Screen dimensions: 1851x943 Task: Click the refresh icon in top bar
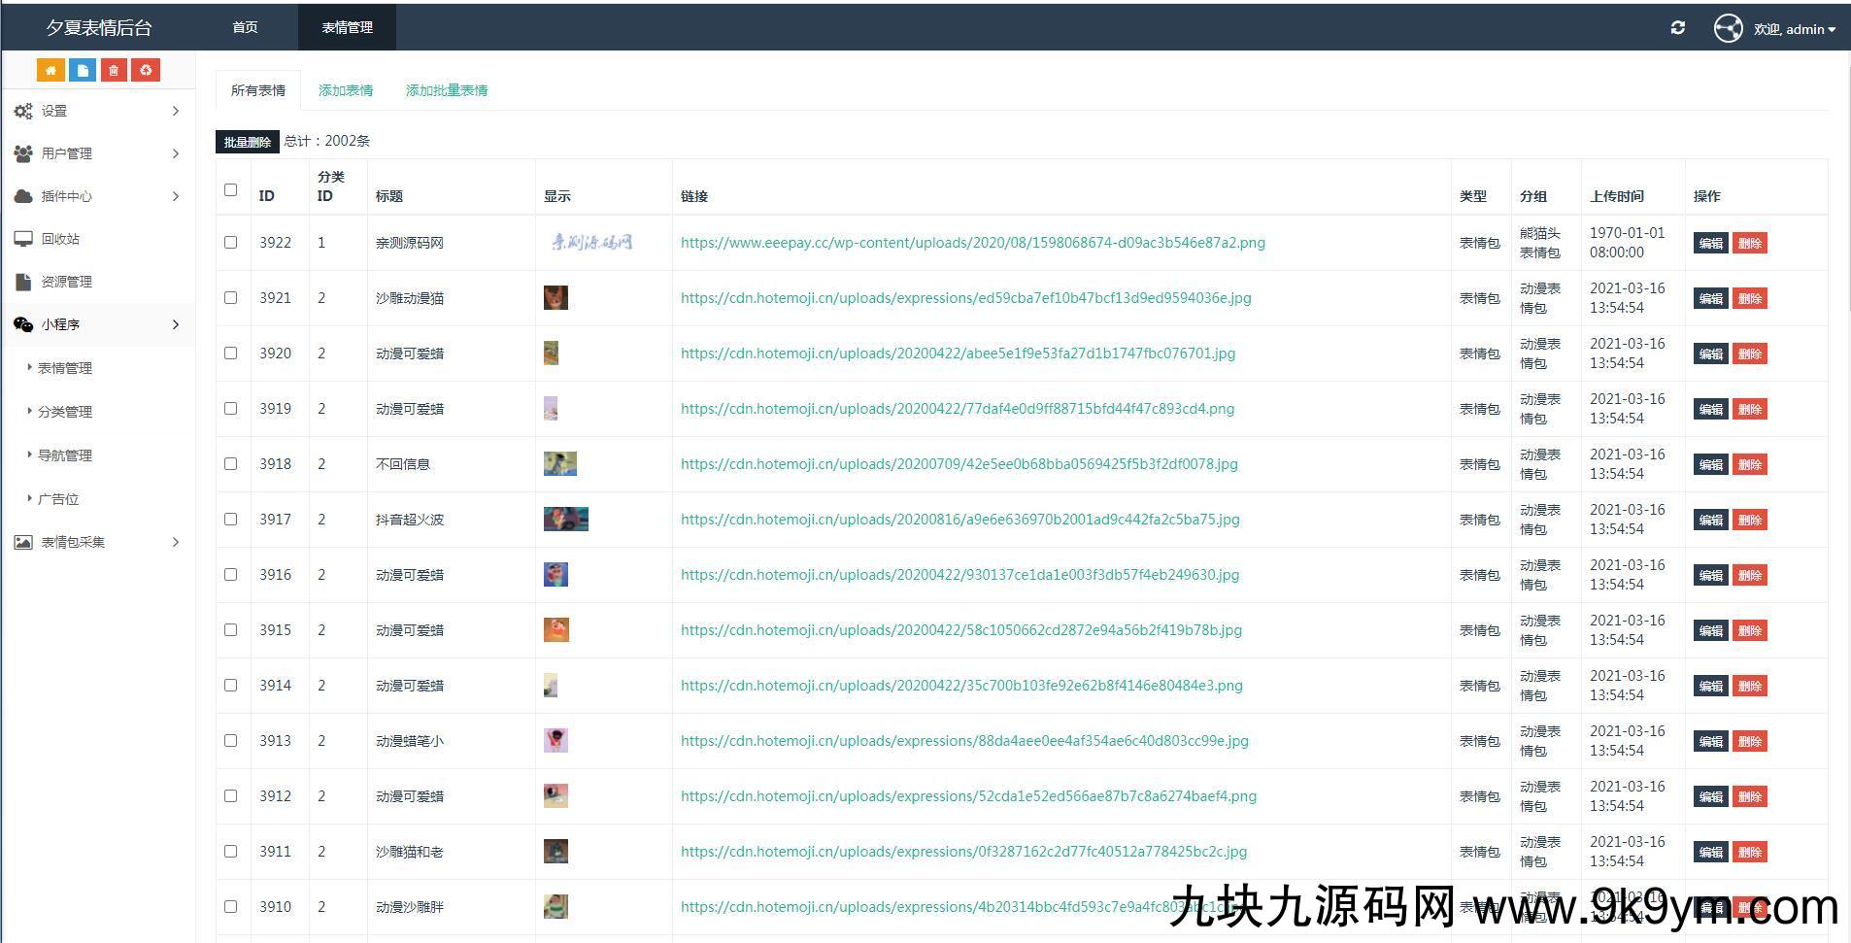click(x=1677, y=28)
